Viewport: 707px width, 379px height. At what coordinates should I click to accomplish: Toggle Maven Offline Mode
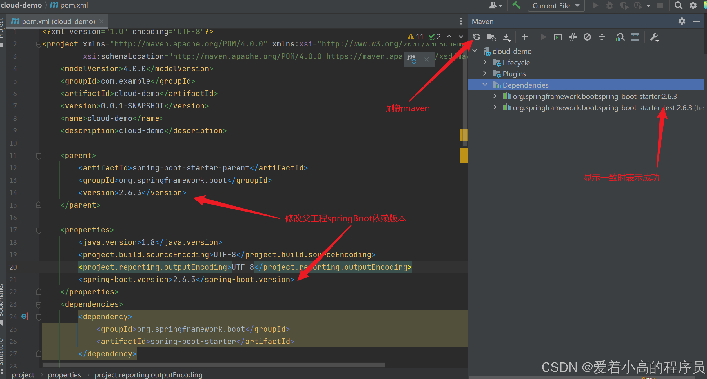point(572,37)
